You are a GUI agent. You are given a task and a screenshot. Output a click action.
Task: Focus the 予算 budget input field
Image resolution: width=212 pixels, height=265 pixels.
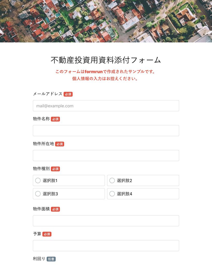[x=106, y=246]
